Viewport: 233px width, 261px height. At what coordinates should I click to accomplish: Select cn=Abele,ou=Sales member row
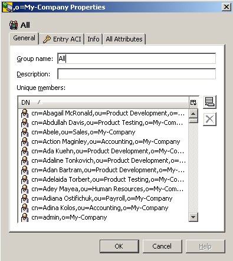[103, 132]
